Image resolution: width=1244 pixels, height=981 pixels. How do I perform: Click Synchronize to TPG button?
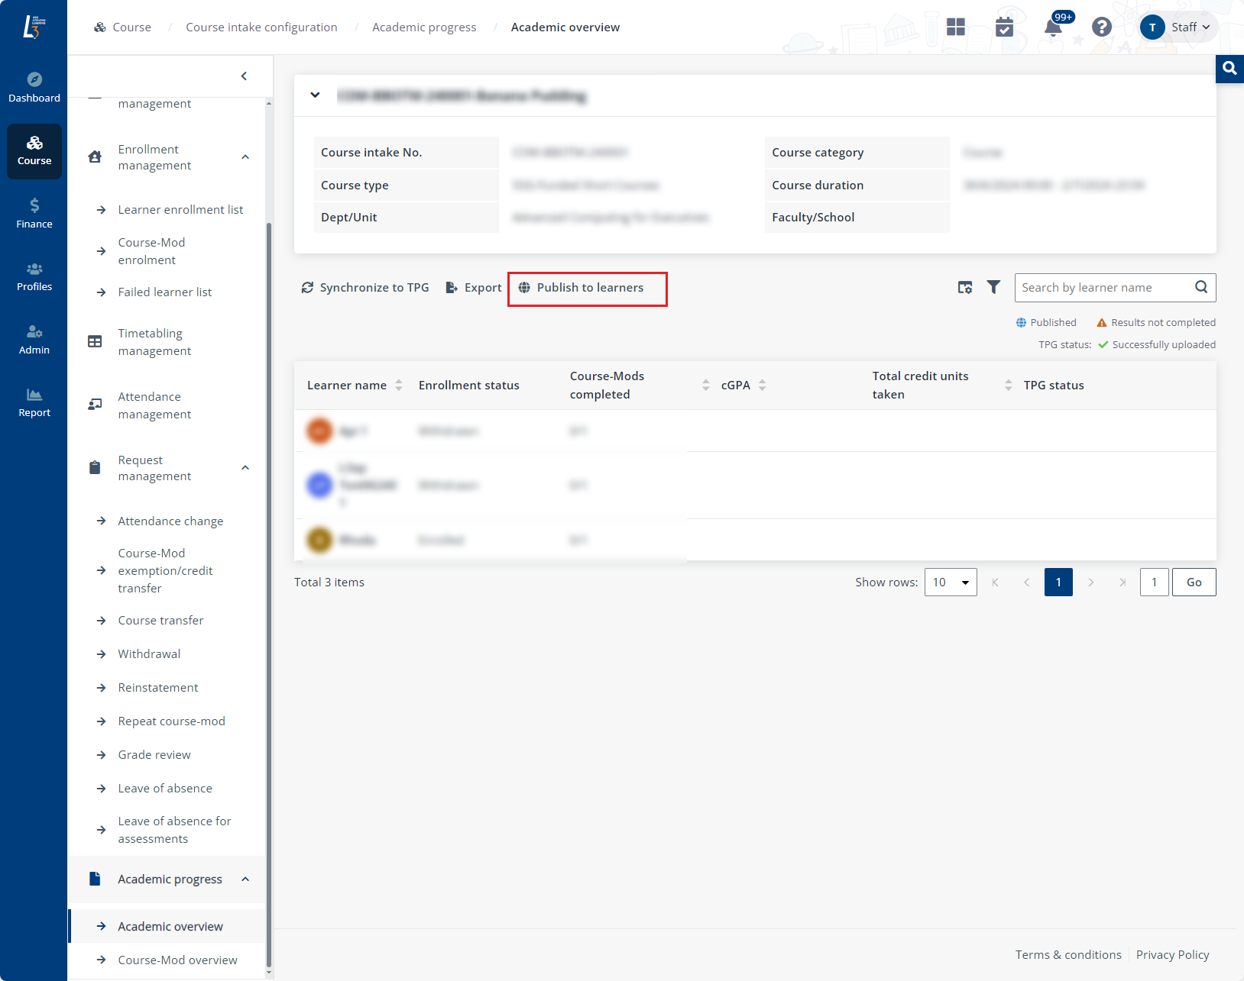(365, 288)
